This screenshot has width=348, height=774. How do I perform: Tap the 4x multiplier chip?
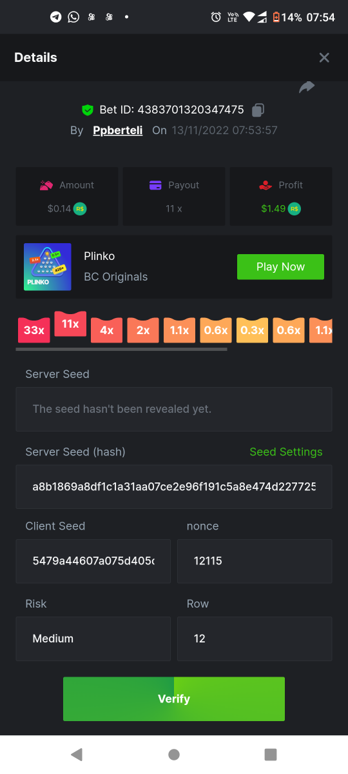(x=106, y=330)
